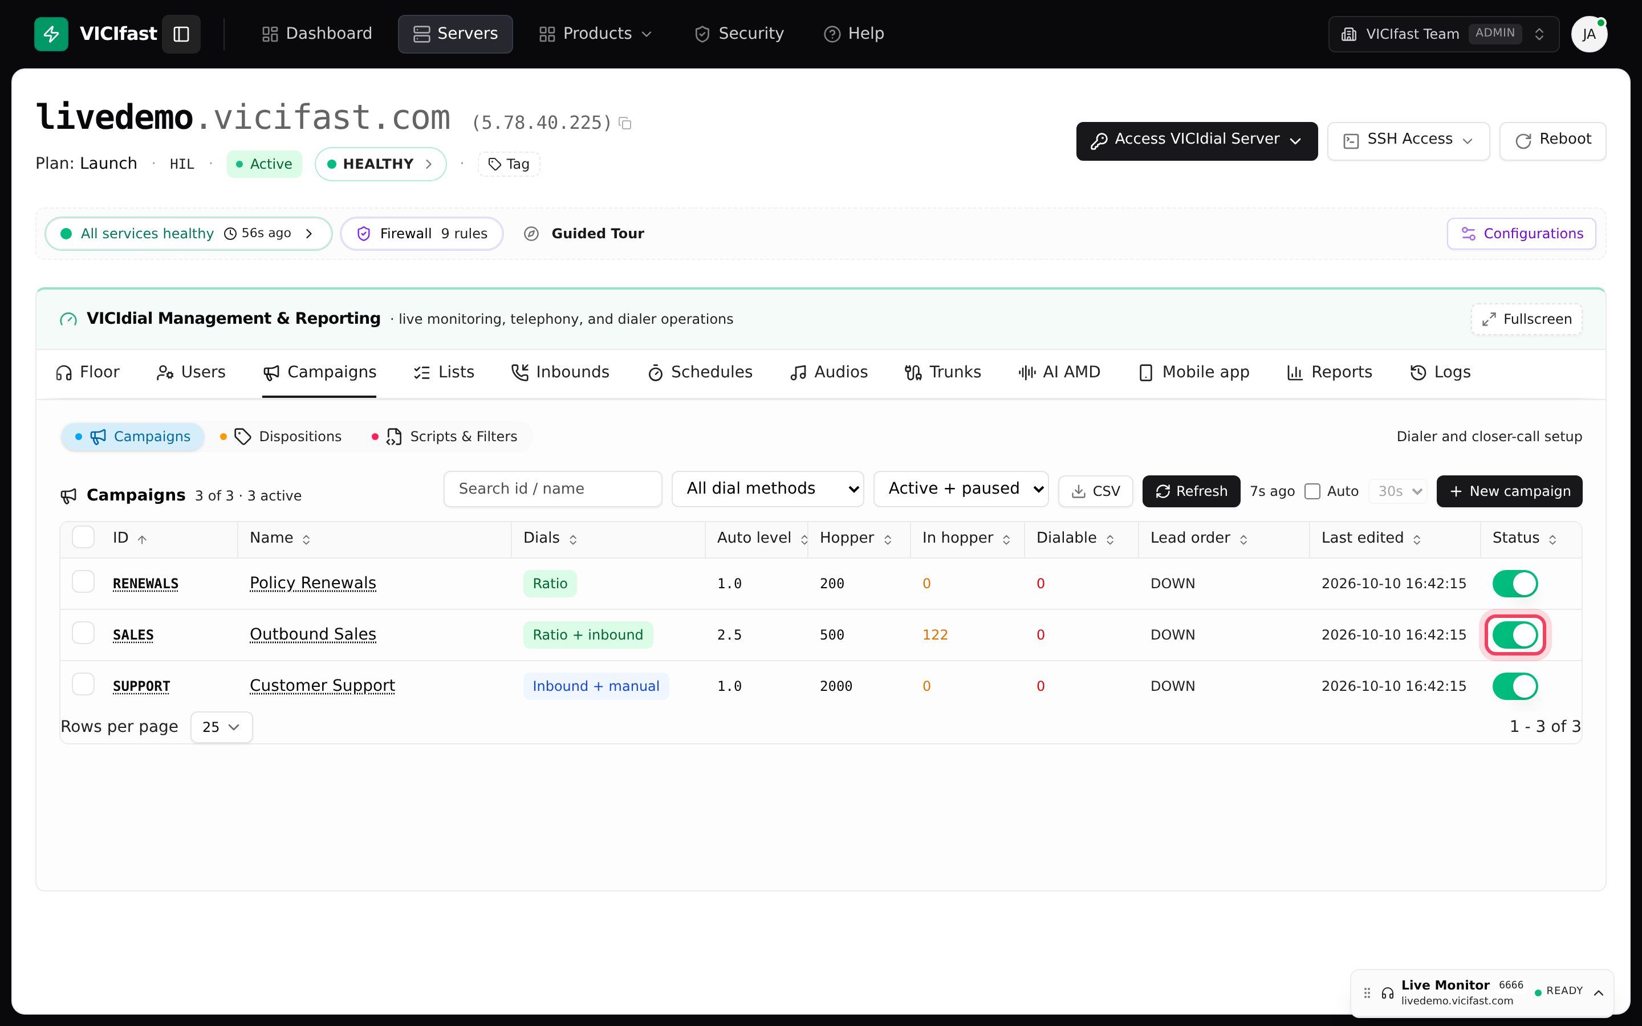Copy the server IP address icon

pos(625,123)
